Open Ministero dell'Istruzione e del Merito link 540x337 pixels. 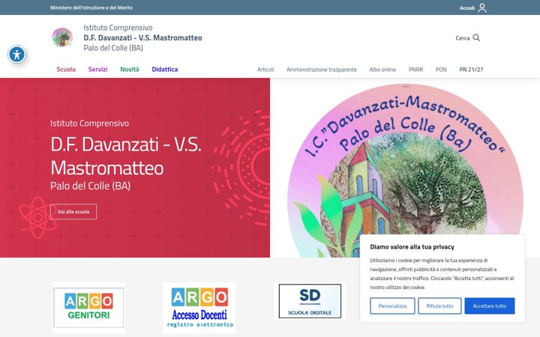point(91,7)
